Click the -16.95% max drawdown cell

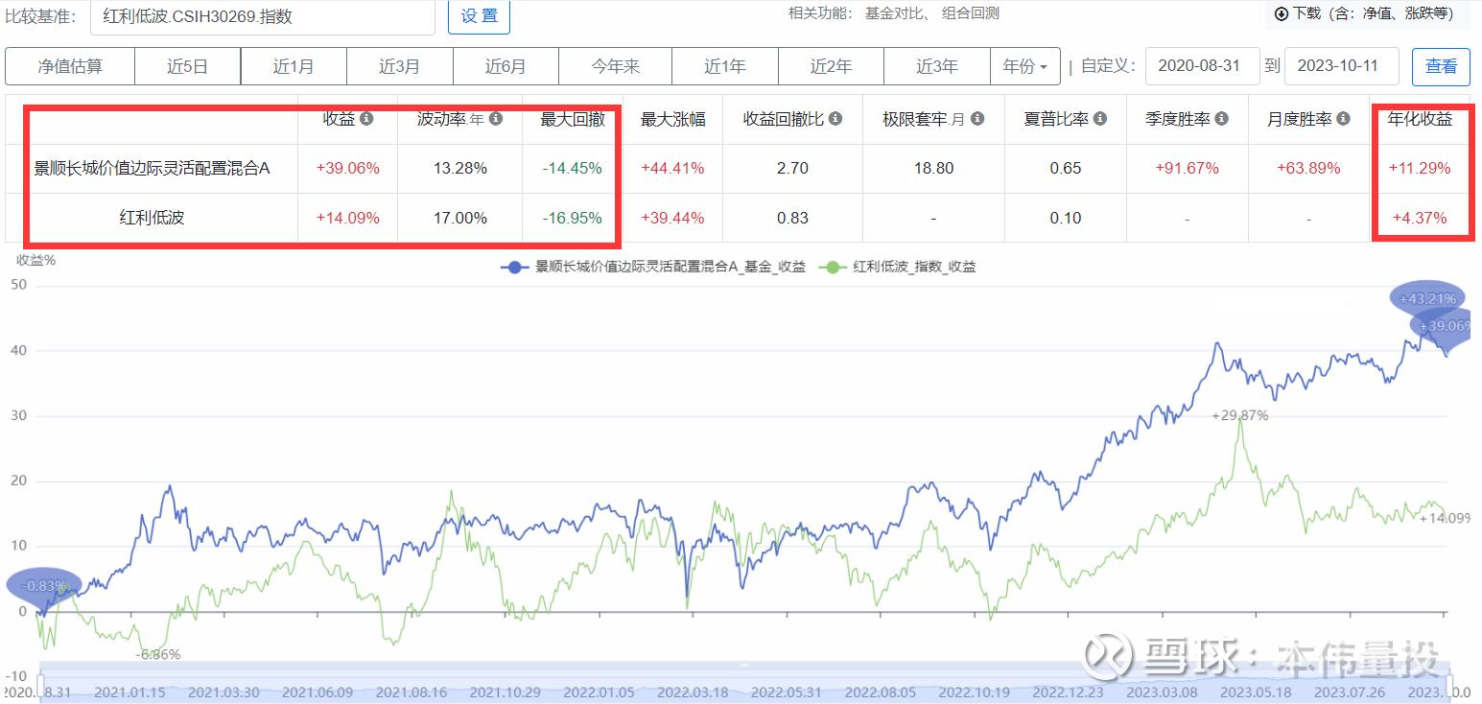(x=573, y=218)
